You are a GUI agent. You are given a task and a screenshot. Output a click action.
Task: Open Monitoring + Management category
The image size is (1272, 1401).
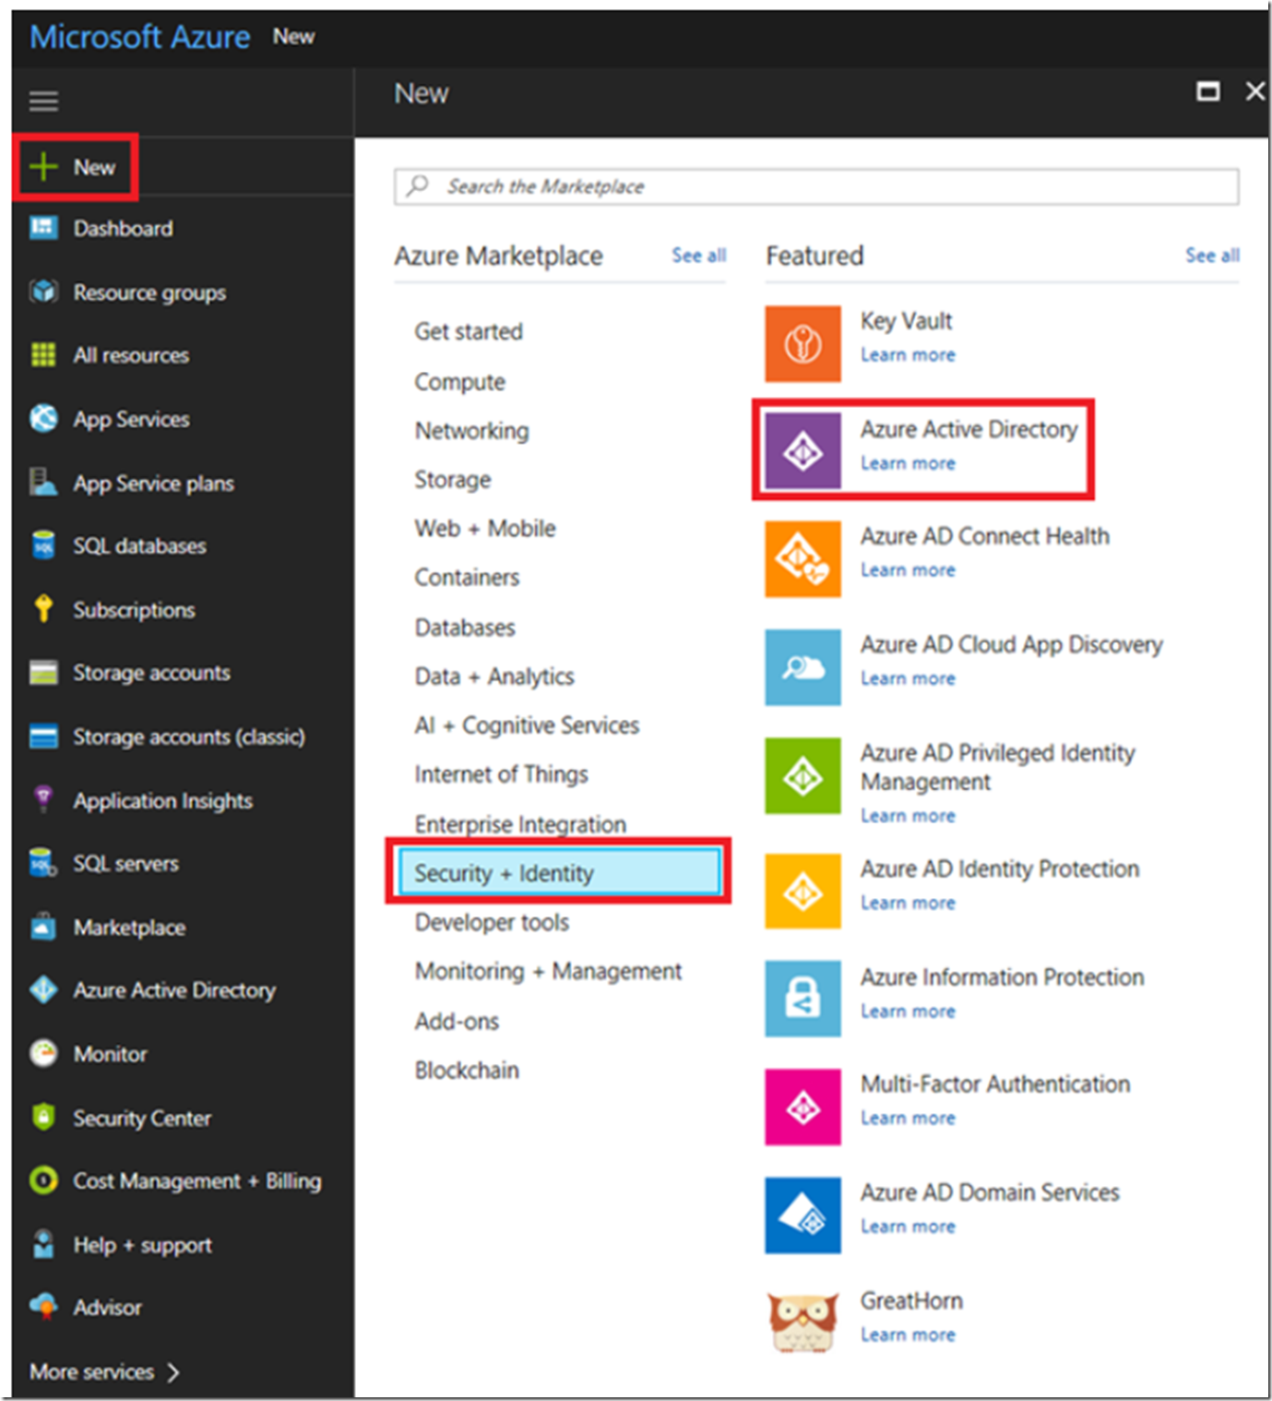click(x=548, y=971)
